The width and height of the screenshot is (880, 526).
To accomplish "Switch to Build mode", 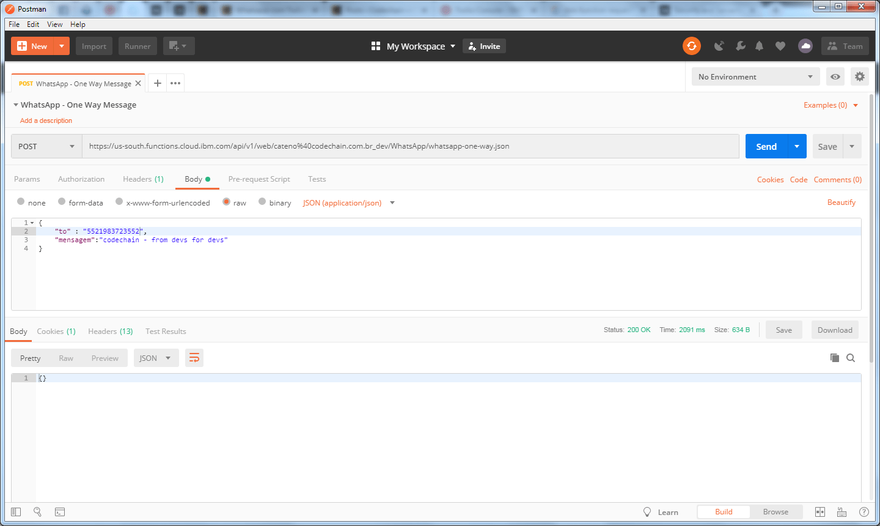I will [724, 512].
